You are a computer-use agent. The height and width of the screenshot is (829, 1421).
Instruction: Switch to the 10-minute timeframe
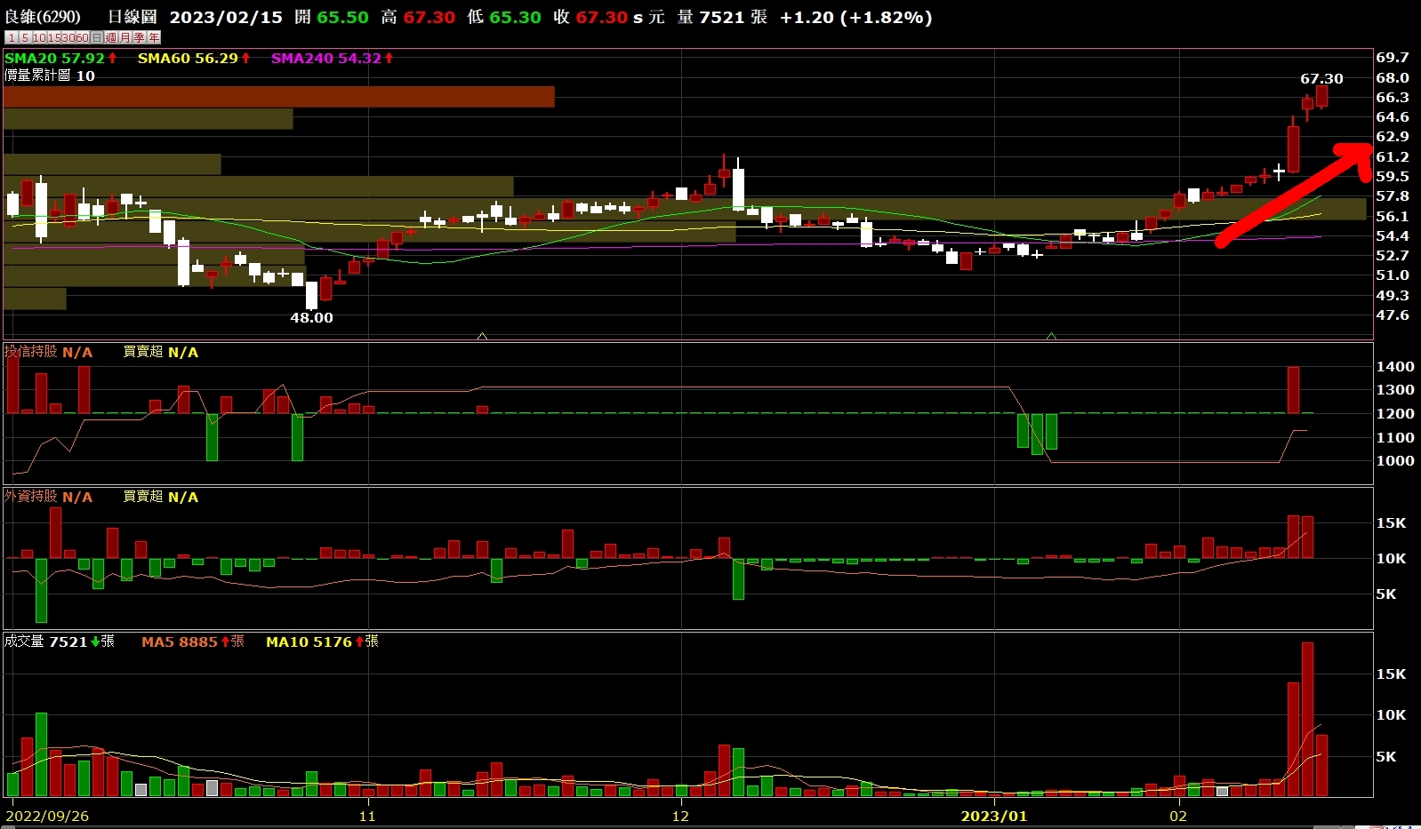[39, 37]
